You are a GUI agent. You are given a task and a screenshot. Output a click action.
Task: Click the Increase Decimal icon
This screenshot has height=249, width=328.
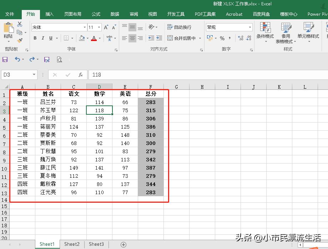tap(240, 38)
